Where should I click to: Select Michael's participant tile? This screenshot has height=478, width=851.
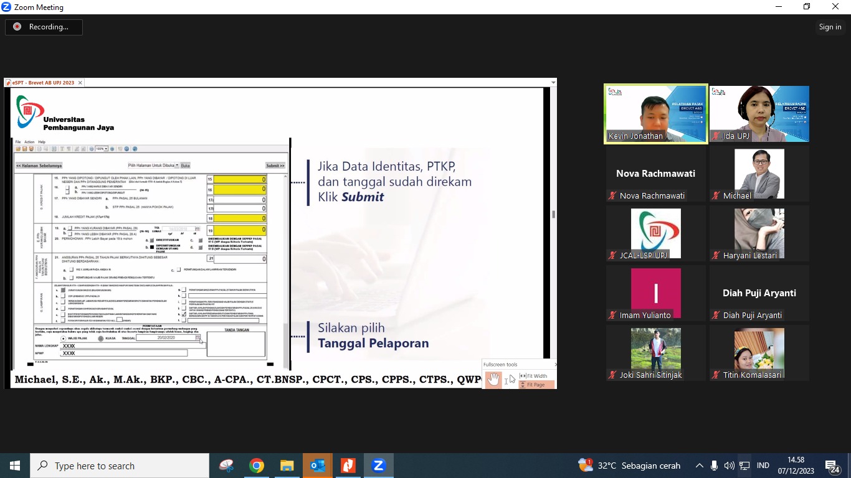click(x=759, y=174)
